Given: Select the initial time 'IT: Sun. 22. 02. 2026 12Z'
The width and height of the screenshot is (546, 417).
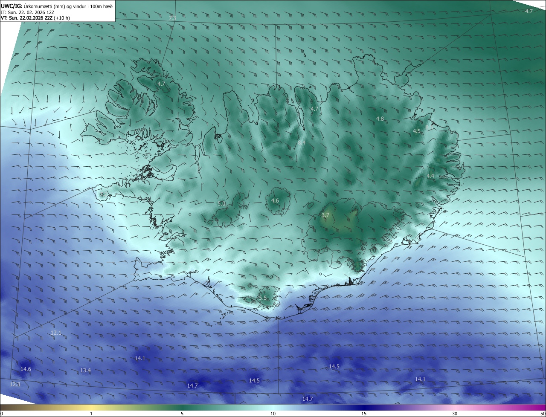Looking at the screenshot, I should click(27, 12).
